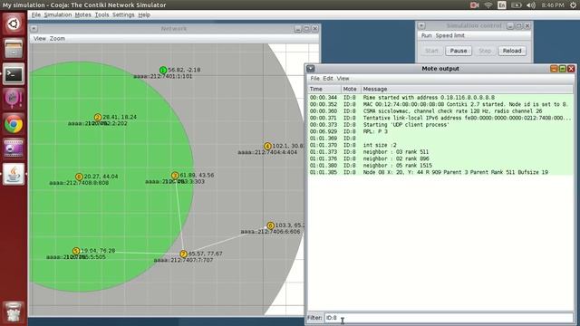Click the Message column header
This screenshot has height=326, width=580.
point(467,89)
